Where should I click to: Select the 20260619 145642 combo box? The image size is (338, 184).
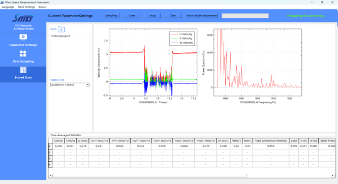click(x=70, y=85)
